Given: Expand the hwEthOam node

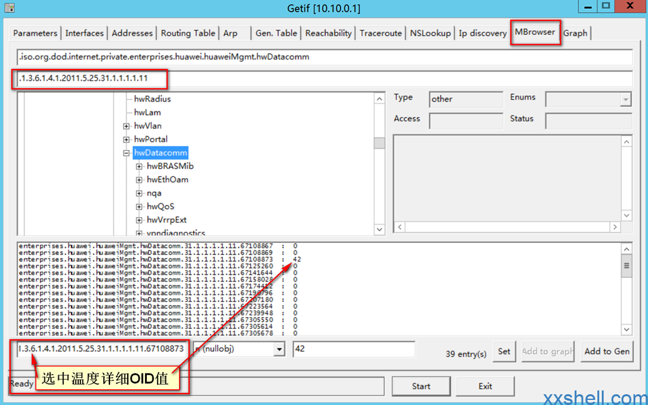Looking at the screenshot, I should [x=139, y=180].
